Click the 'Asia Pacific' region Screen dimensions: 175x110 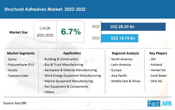pos(119,76)
